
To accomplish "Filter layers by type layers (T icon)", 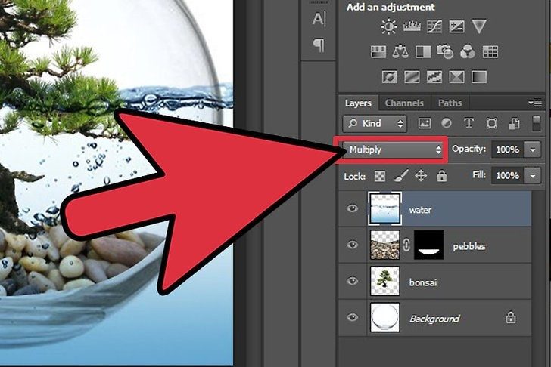I will point(469,123).
